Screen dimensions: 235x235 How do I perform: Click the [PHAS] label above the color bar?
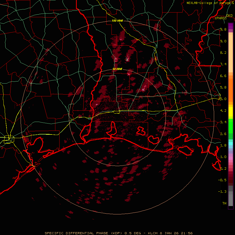pos(221,18)
